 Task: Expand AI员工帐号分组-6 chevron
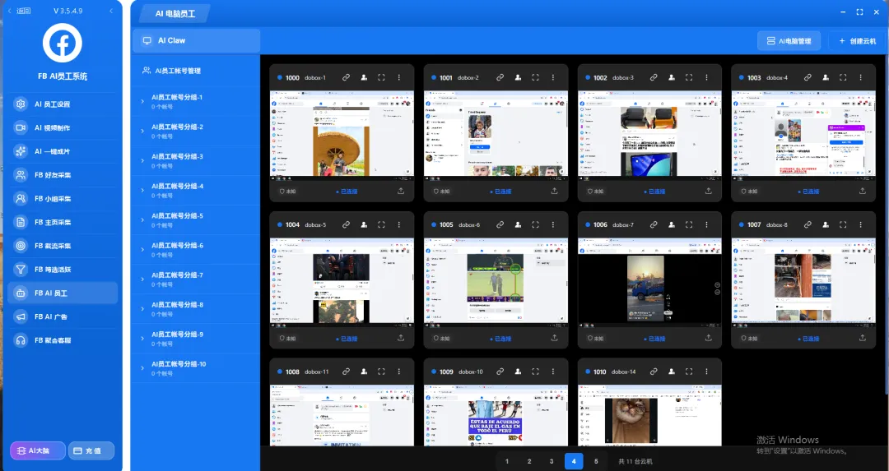(x=142, y=250)
